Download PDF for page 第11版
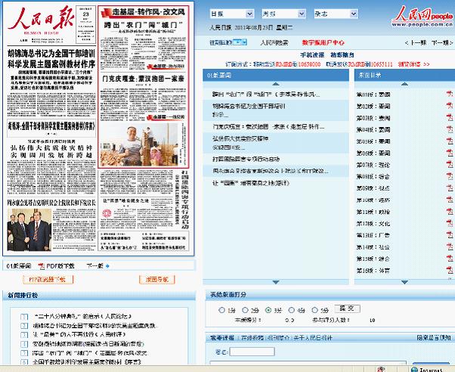Image resolution: width=455 pixels, height=372 pixels. click(450, 212)
